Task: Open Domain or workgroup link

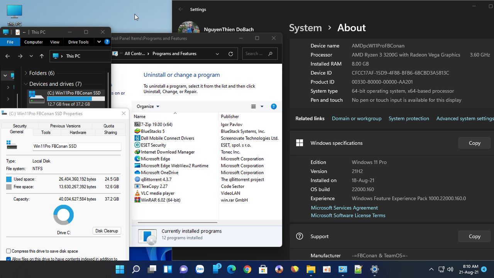Action: click(x=357, y=119)
